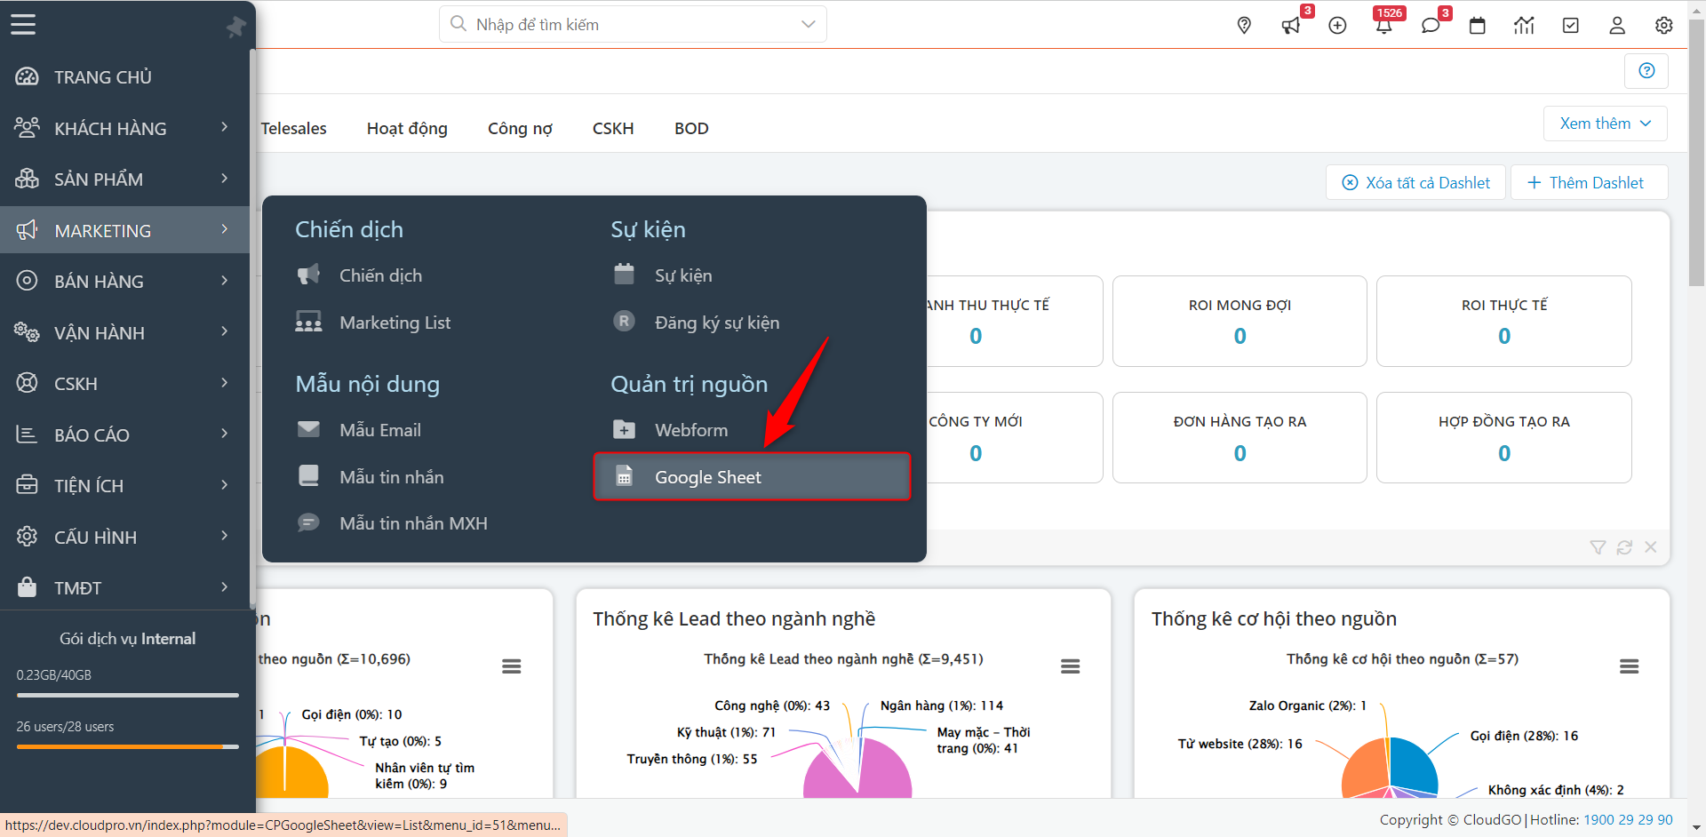Open the announcements megaphone icon in top bar
Viewport: 1706px width, 837px height.
pos(1290,25)
